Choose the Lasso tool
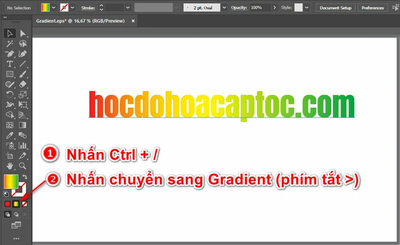This screenshot has width=400, height=245. pyautogui.click(x=23, y=44)
